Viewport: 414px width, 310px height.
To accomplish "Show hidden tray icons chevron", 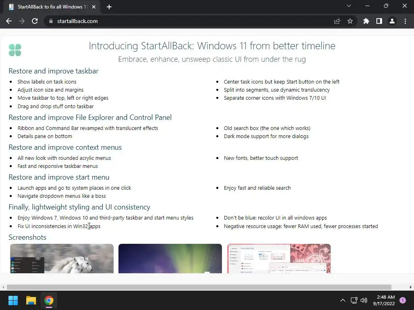I will point(343,300).
